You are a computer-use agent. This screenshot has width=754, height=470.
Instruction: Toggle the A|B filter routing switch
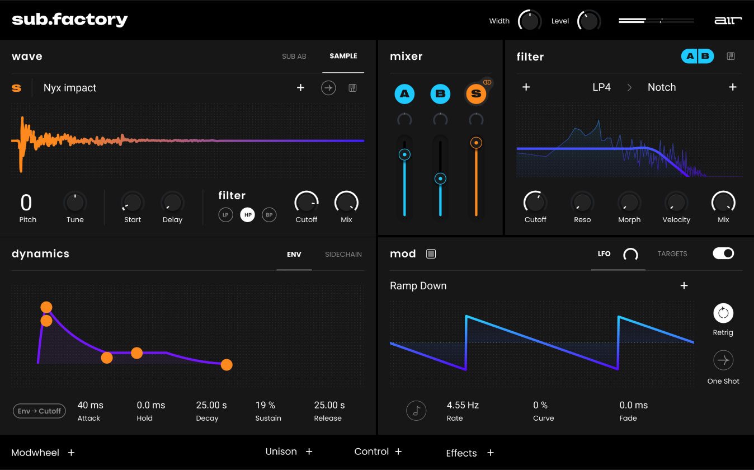tap(697, 56)
